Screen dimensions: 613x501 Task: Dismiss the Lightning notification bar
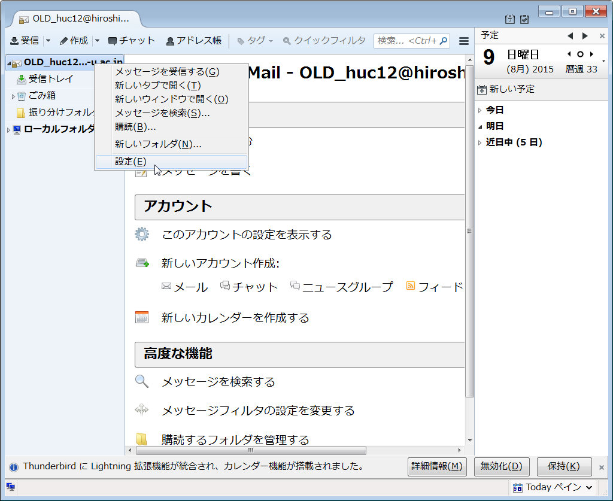point(602,467)
